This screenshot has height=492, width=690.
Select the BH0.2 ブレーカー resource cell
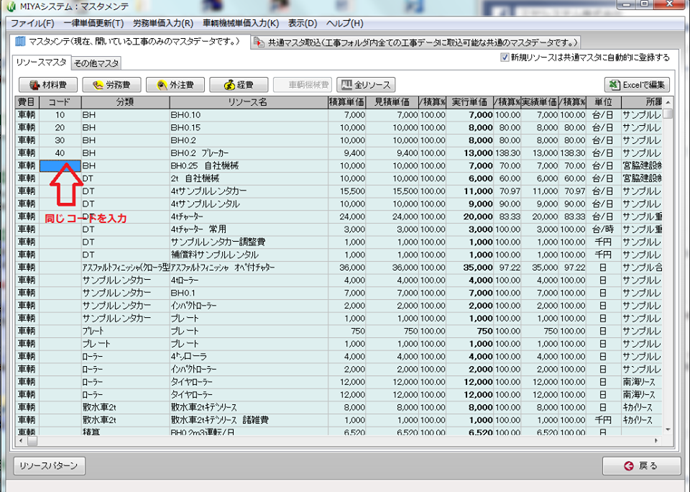[x=249, y=153]
